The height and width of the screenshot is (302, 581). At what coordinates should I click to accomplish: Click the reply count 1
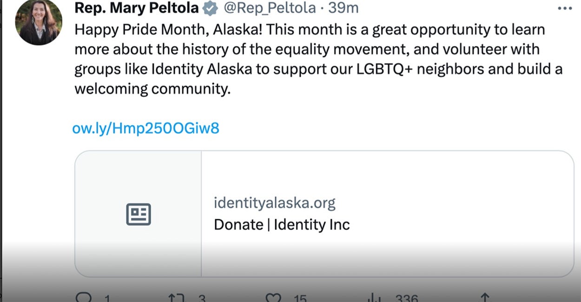pyautogui.click(x=106, y=298)
